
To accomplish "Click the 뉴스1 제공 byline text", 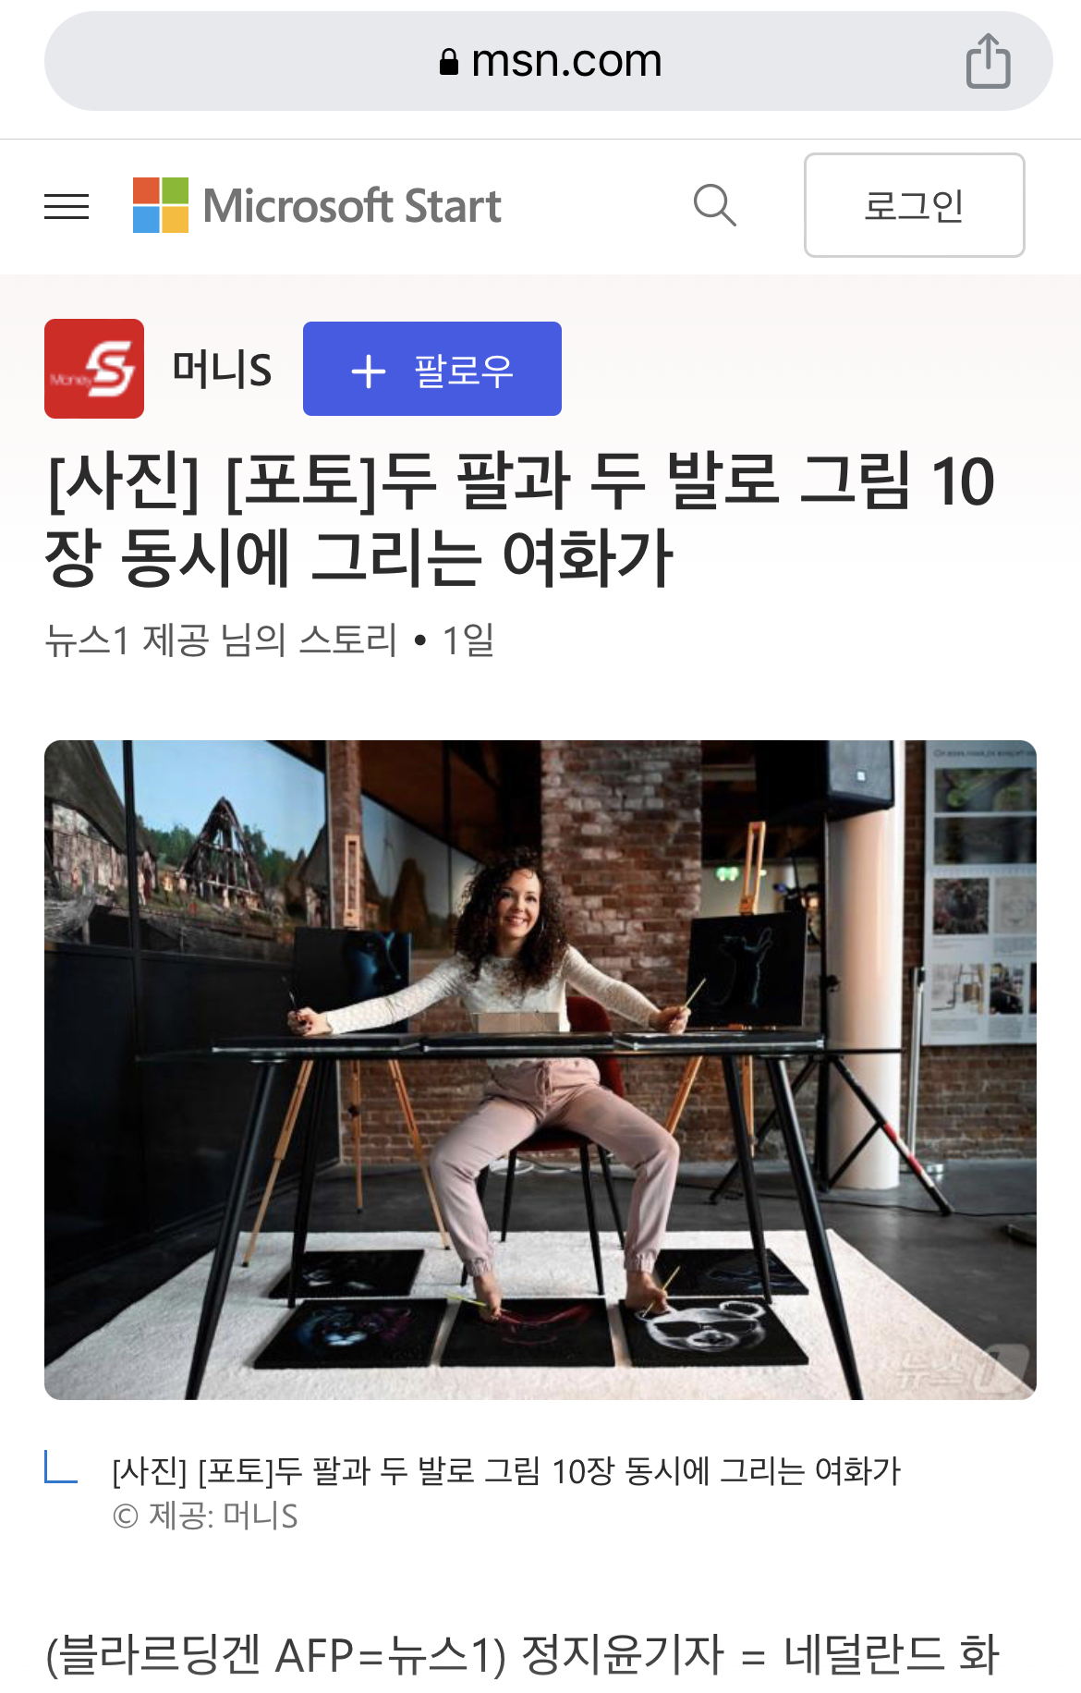I will point(222,640).
